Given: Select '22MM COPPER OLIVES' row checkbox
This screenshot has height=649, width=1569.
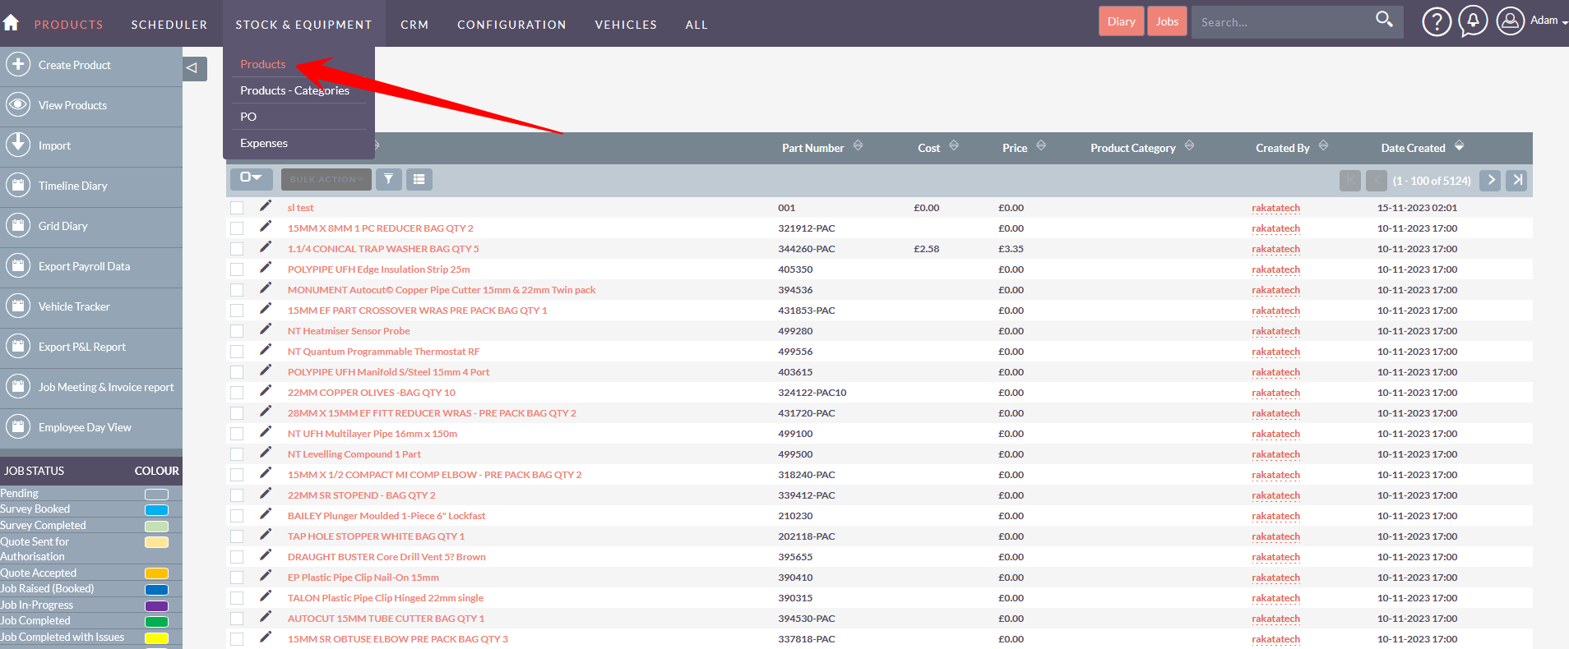Looking at the screenshot, I should 237,393.
